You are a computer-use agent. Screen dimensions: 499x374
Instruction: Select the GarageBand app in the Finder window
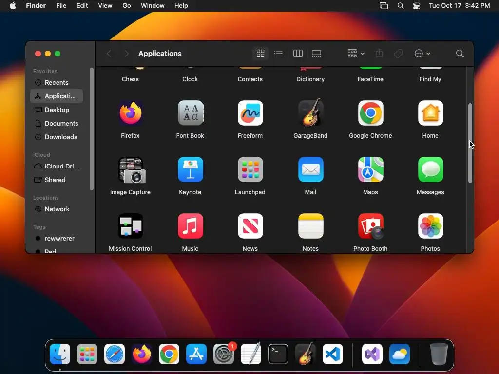coord(310,112)
